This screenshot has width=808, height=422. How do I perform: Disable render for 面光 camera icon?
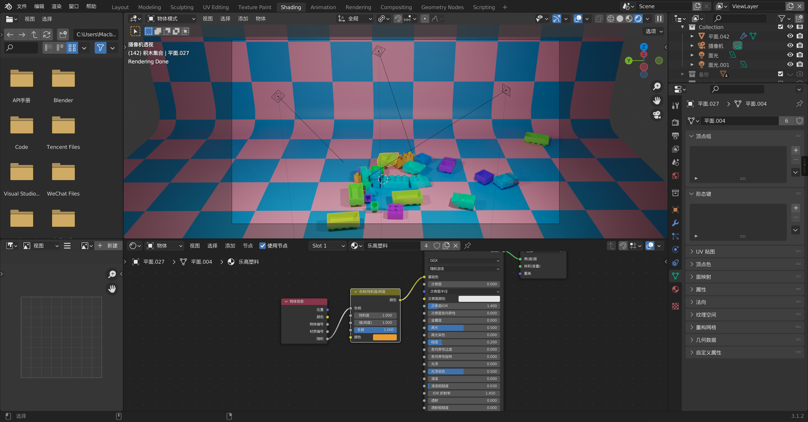click(x=800, y=55)
